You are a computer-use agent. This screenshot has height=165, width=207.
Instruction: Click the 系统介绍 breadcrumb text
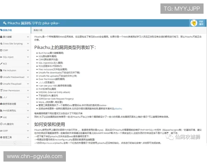pos(38,30)
